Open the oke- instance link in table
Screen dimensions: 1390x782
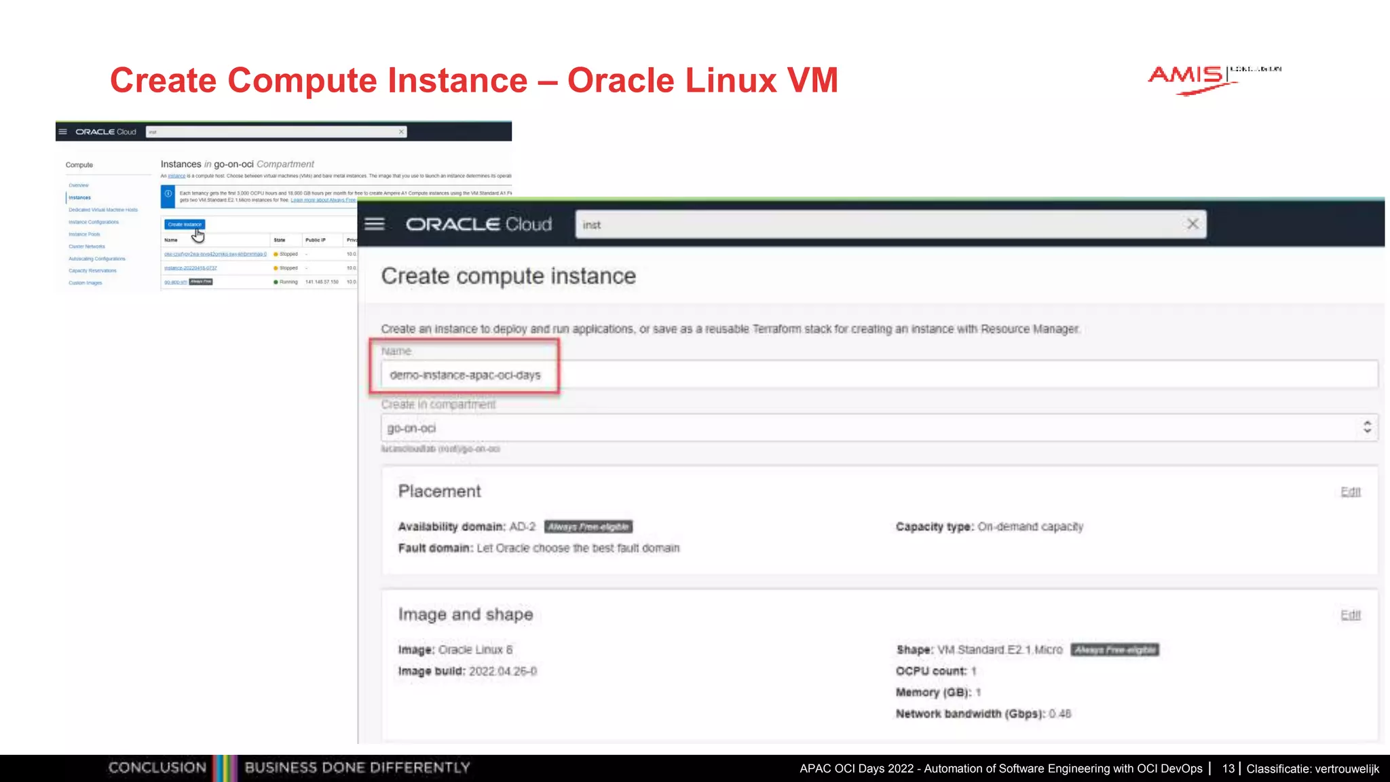click(215, 254)
